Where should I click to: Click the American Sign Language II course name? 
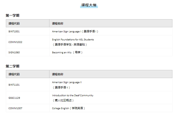(x=67, y=82)
